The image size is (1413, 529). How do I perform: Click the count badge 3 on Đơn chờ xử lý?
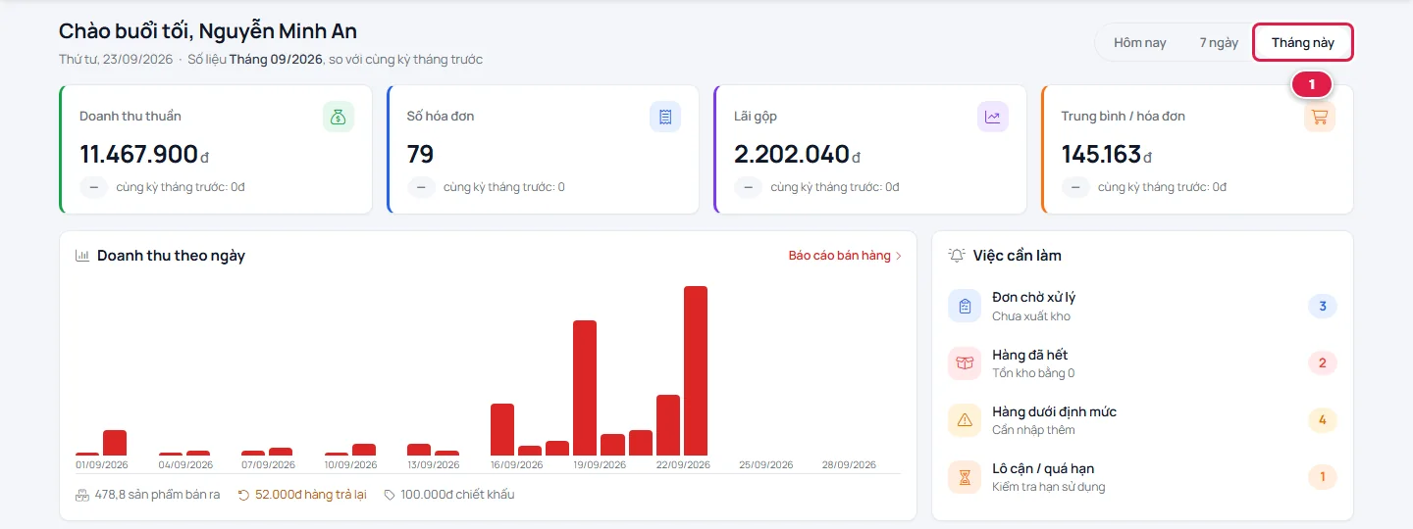tap(1323, 307)
